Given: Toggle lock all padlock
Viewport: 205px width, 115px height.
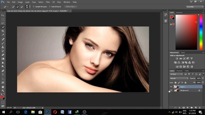Looking at the screenshot, I should [x=185, y=82].
